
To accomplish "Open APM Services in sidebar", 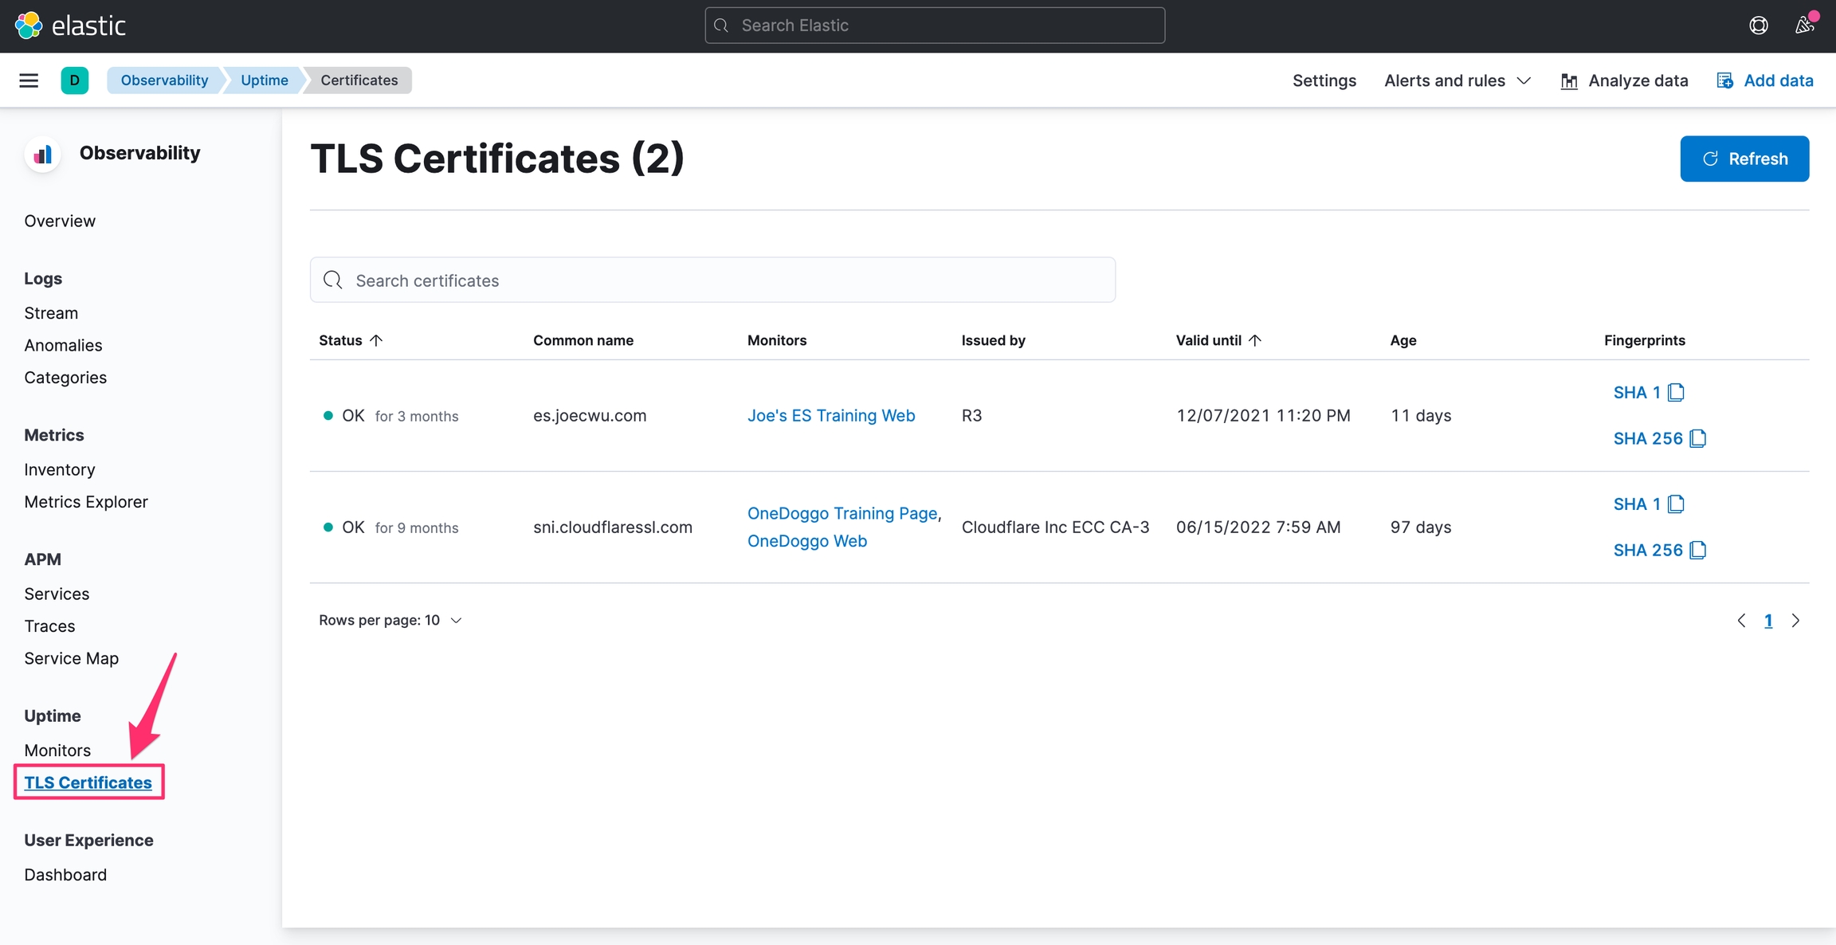I will tap(57, 594).
